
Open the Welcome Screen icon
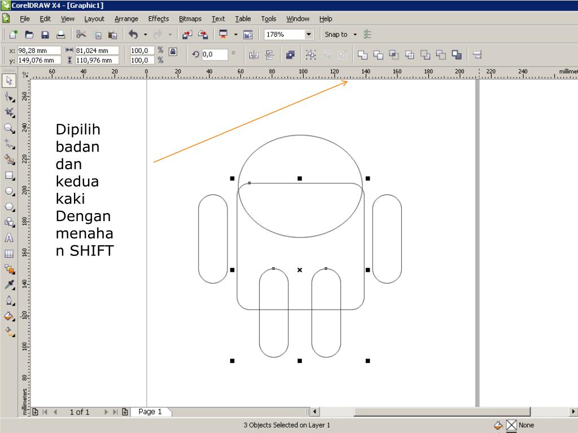pyautogui.click(x=248, y=34)
